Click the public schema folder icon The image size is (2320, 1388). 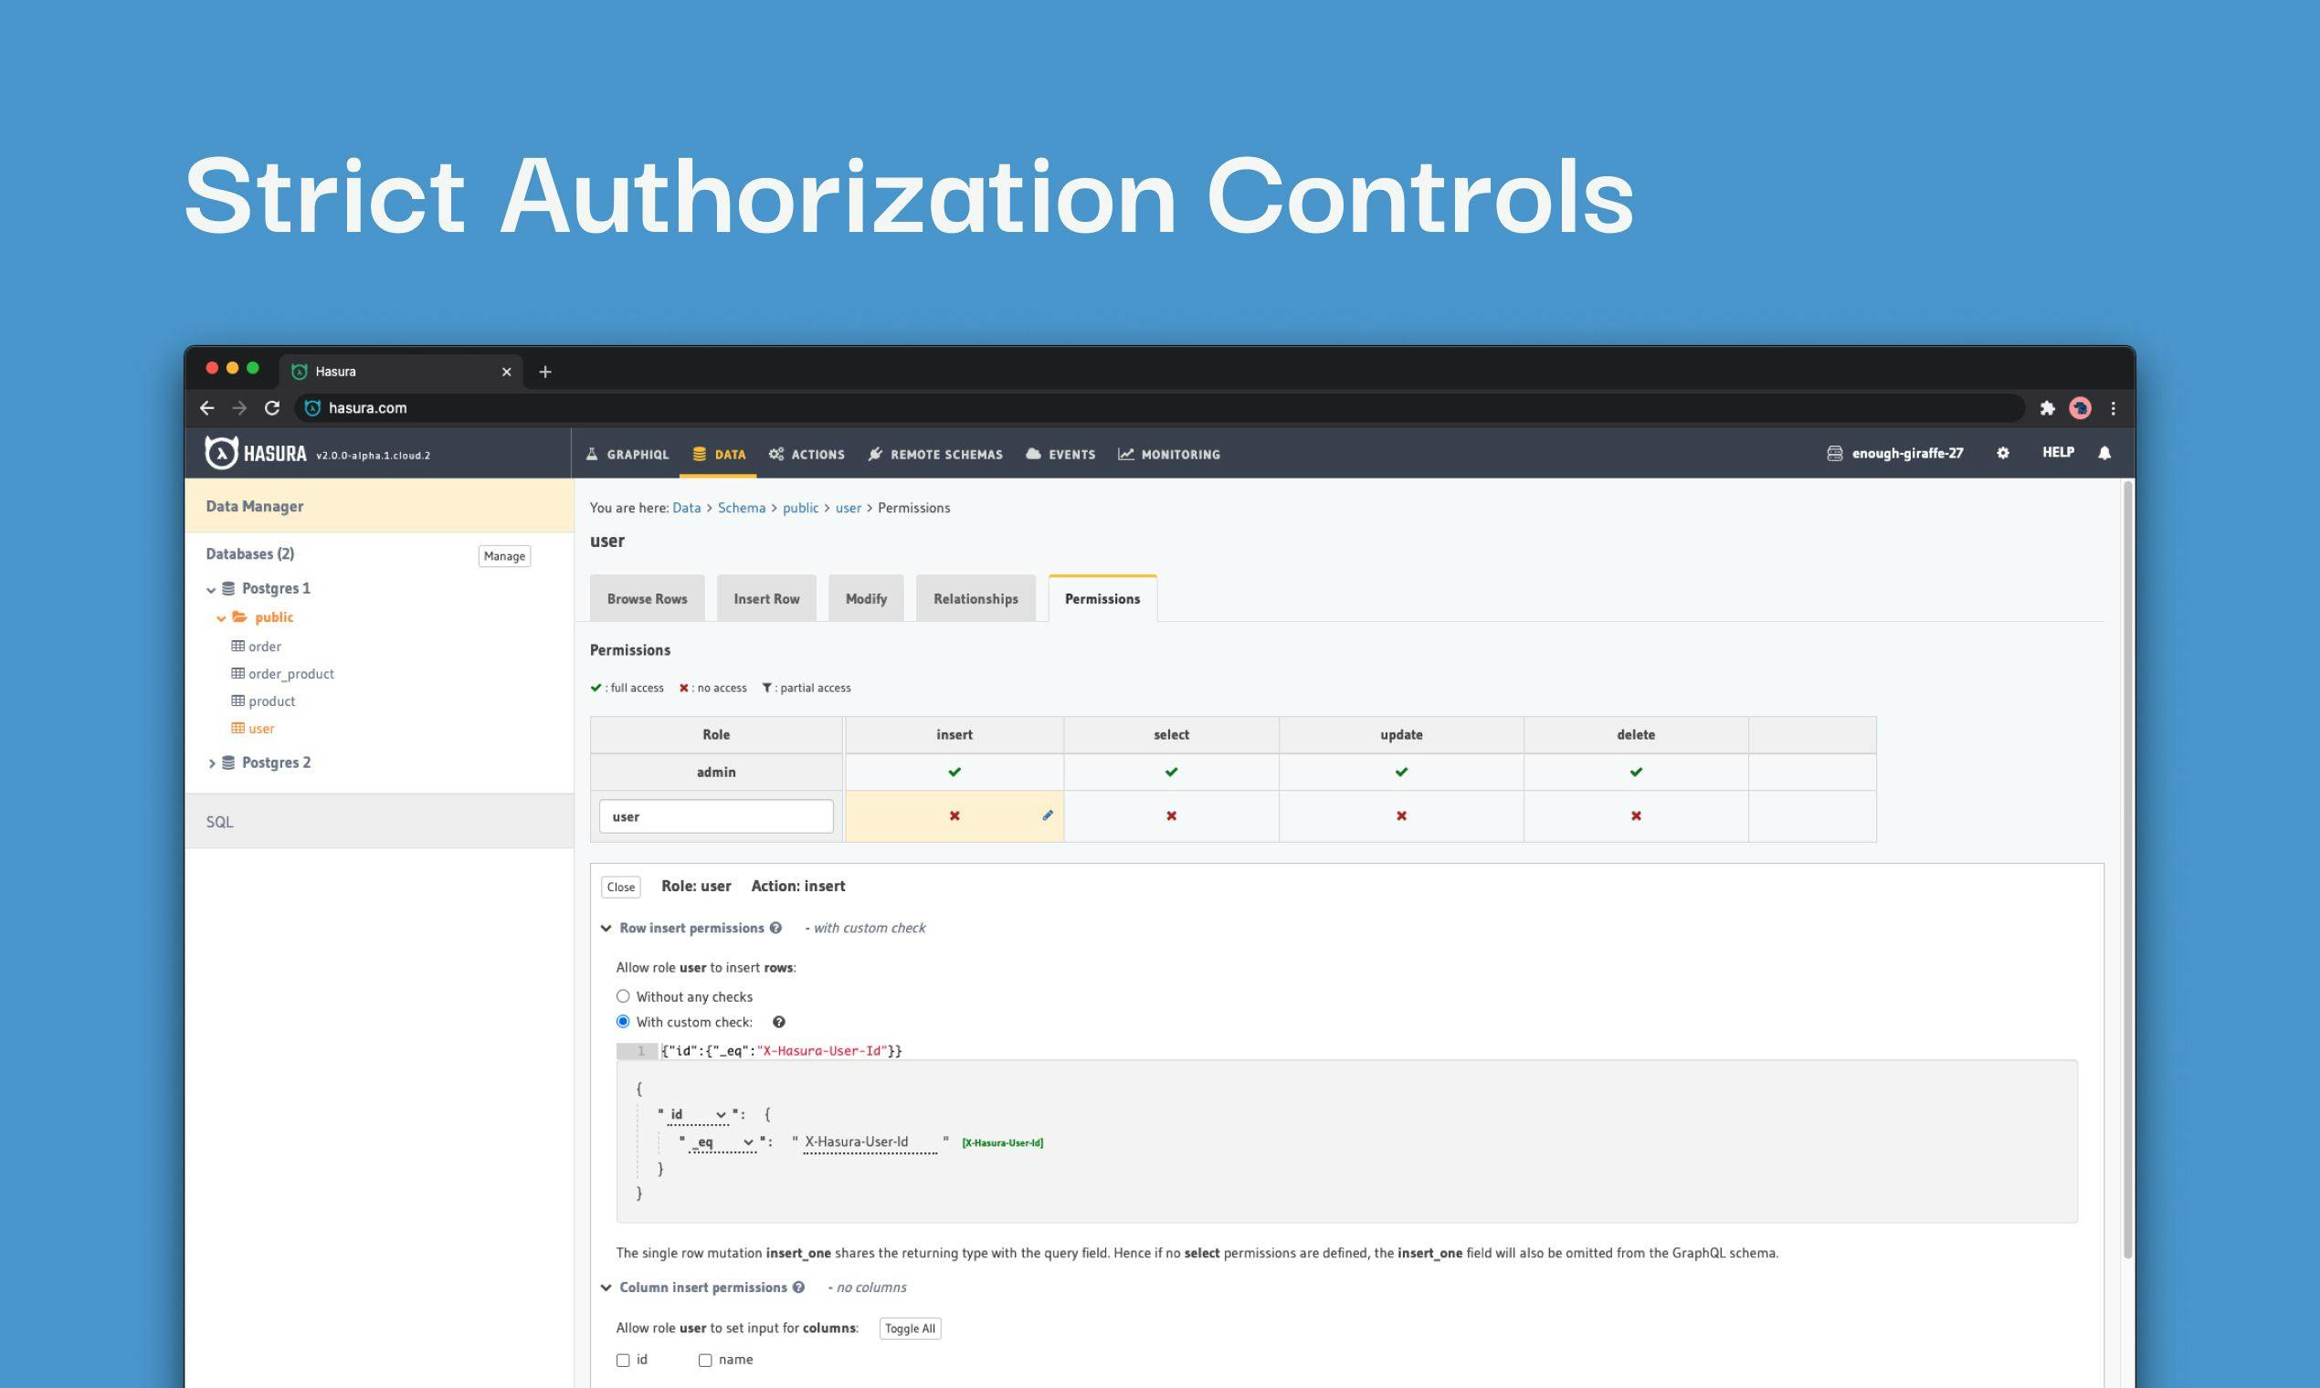[x=239, y=617]
